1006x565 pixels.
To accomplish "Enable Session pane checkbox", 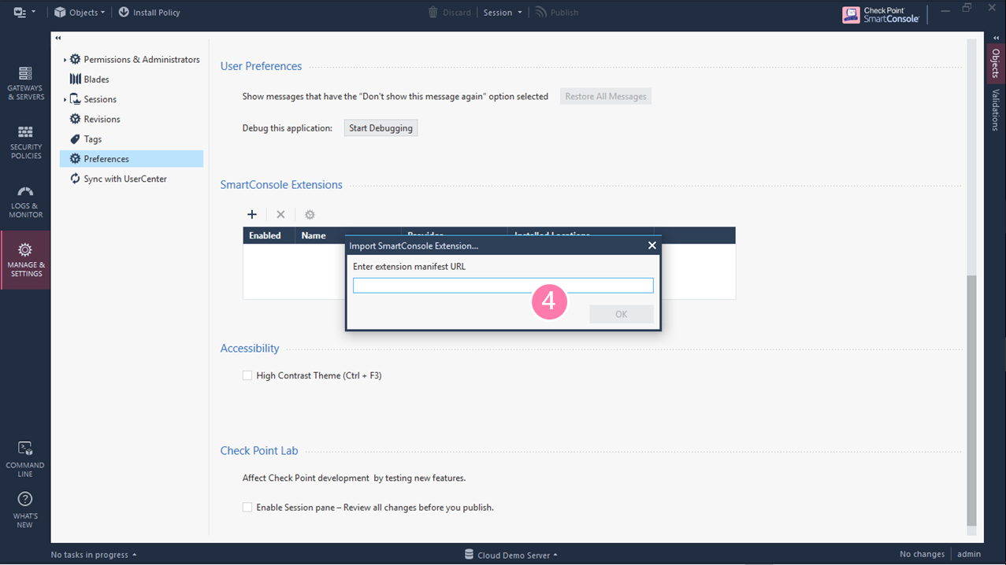I will point(247,508).
